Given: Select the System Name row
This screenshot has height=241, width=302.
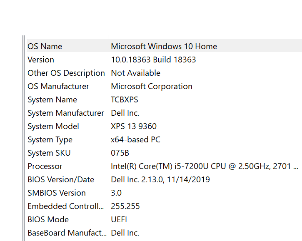Looking at the screenshot, I should 52,99.
